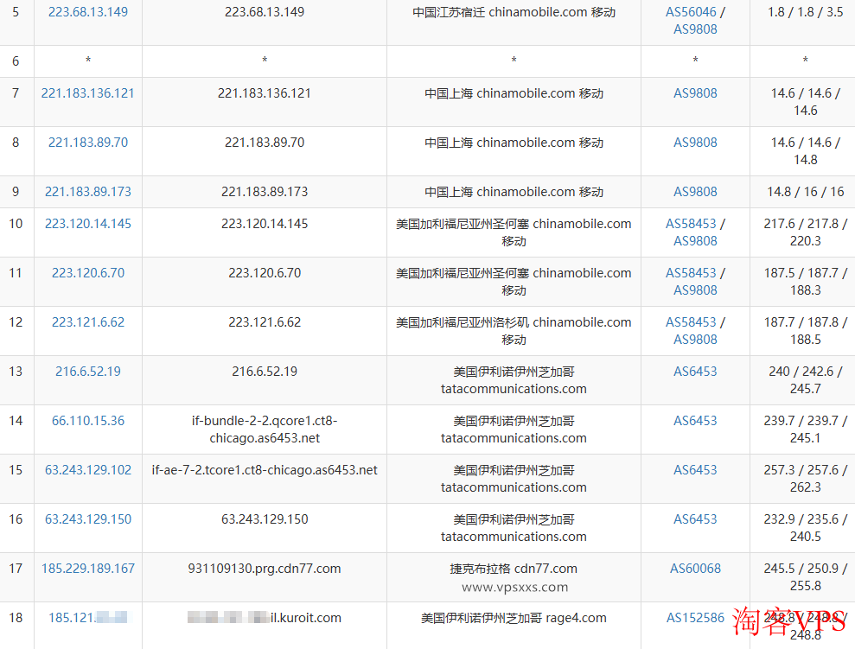Screen dimensions: 855x649
Task: Open the partially blurred 185.121 IP link
Action: 88,617
